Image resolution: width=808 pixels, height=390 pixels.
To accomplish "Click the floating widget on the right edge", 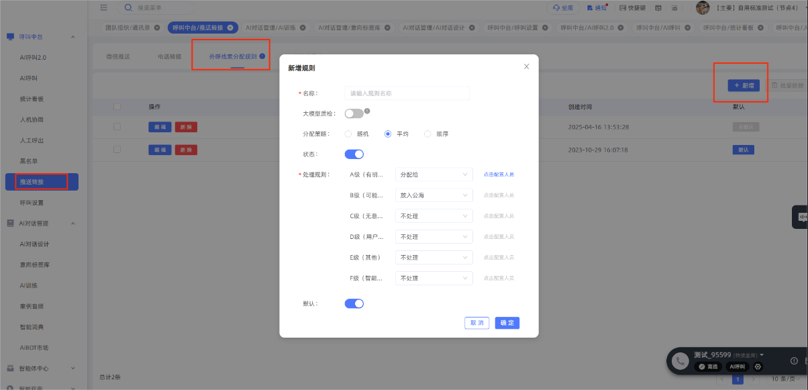I will (x=800, y=217).
